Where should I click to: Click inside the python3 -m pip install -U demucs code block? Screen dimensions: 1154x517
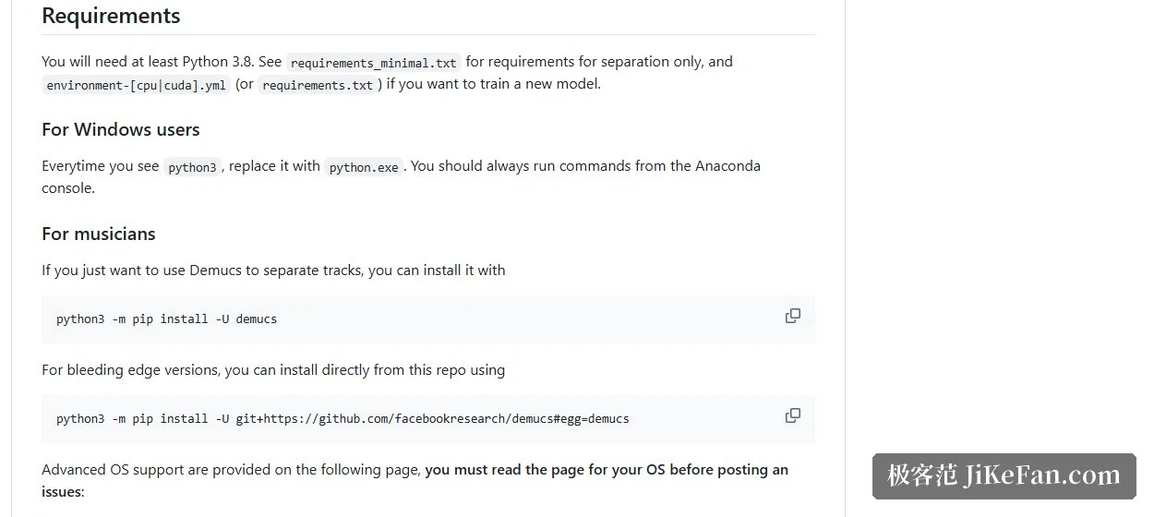coord(428,319)
